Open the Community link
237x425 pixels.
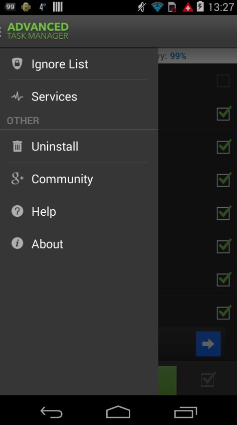(79, 179)
